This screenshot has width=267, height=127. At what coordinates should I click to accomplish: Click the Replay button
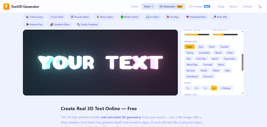pyautogui.click(x=226, y=88)
